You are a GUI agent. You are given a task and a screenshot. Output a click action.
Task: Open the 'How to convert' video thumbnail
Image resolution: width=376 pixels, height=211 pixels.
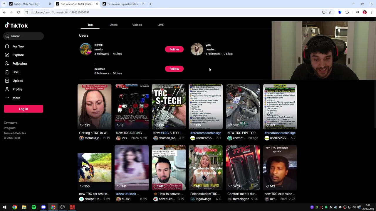[169, 168]
